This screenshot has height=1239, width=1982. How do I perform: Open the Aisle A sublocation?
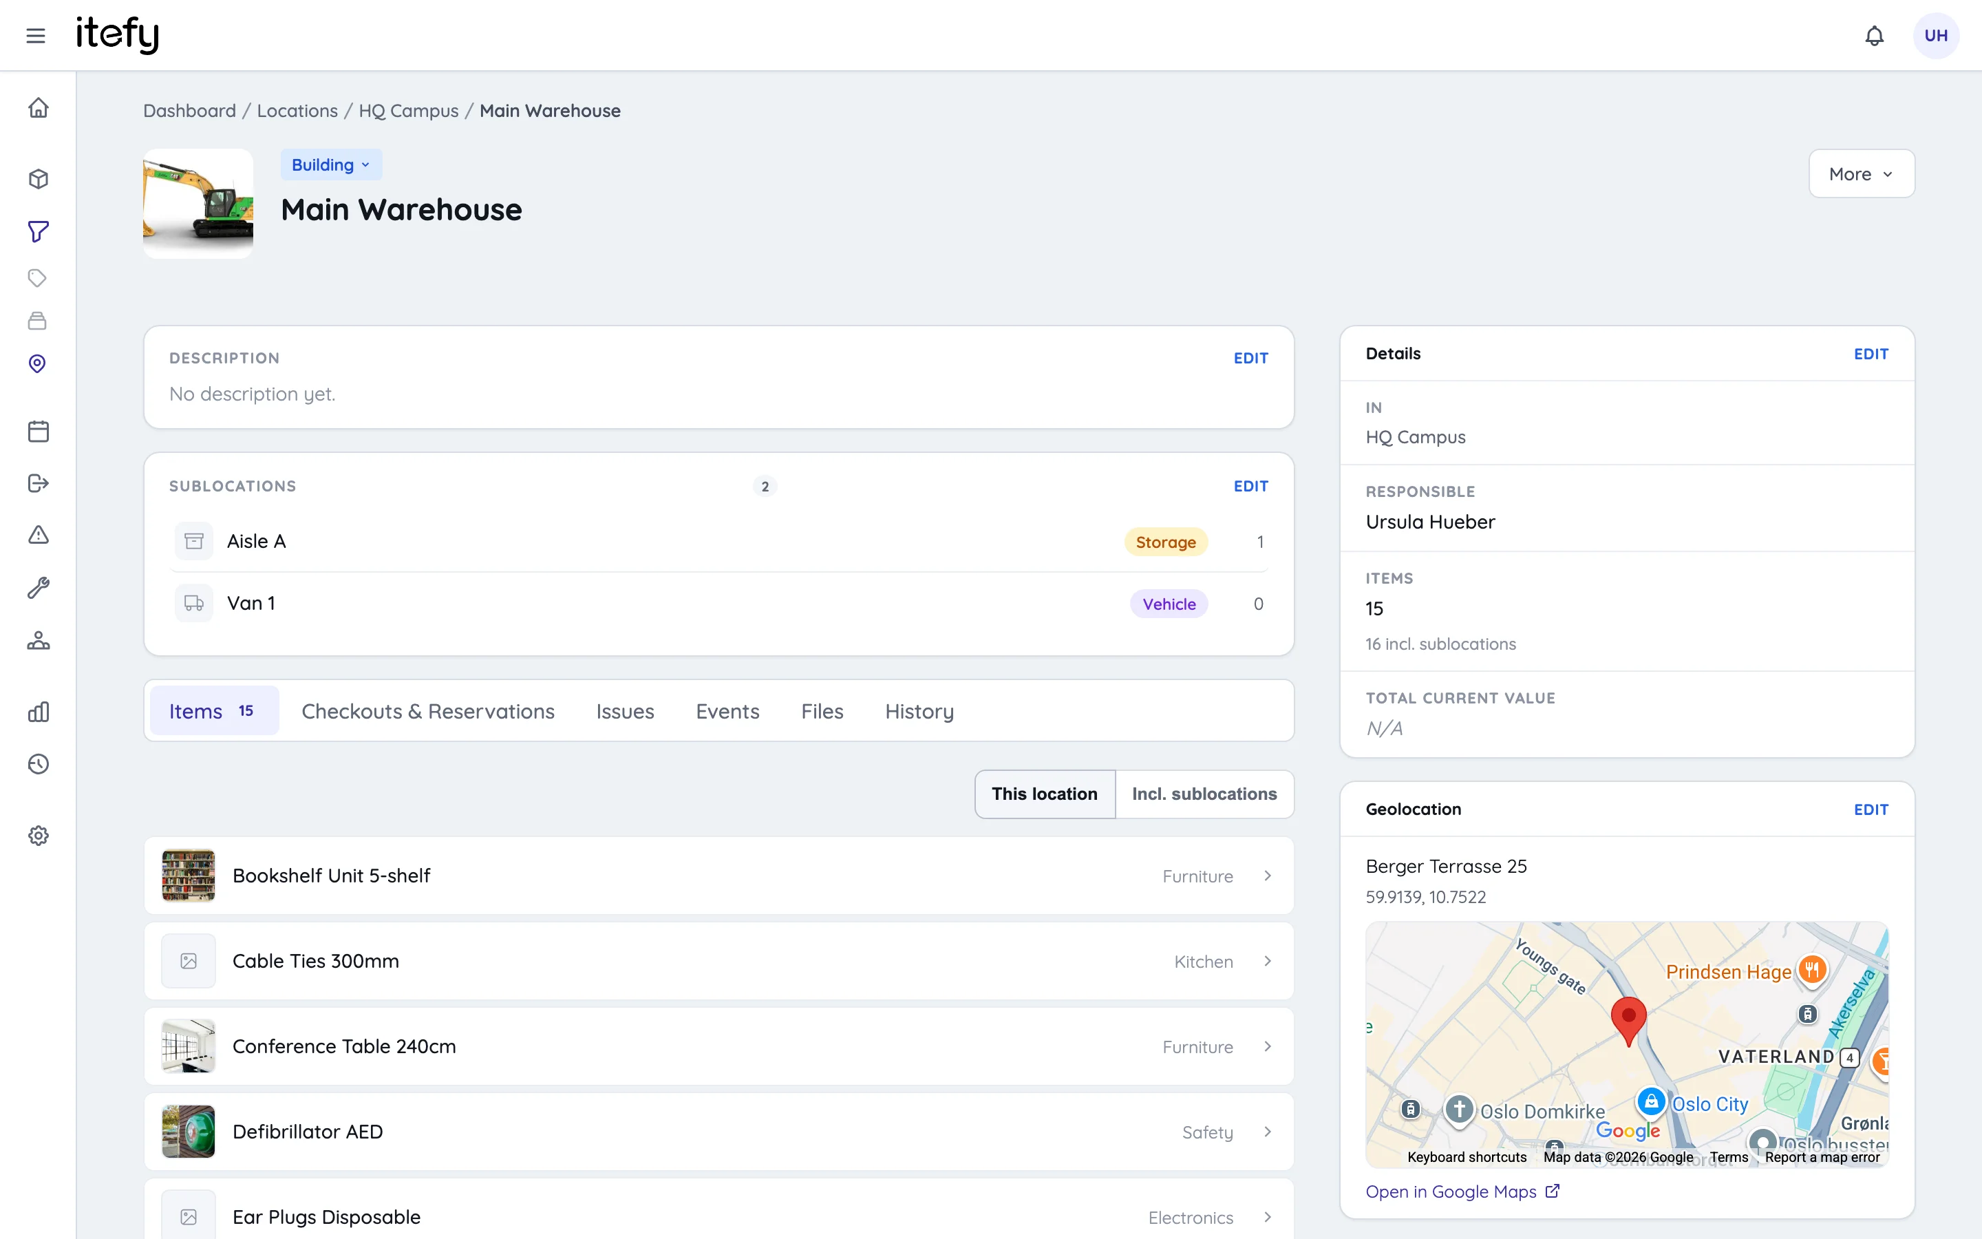pyautogui.click(x=719, y=541)
